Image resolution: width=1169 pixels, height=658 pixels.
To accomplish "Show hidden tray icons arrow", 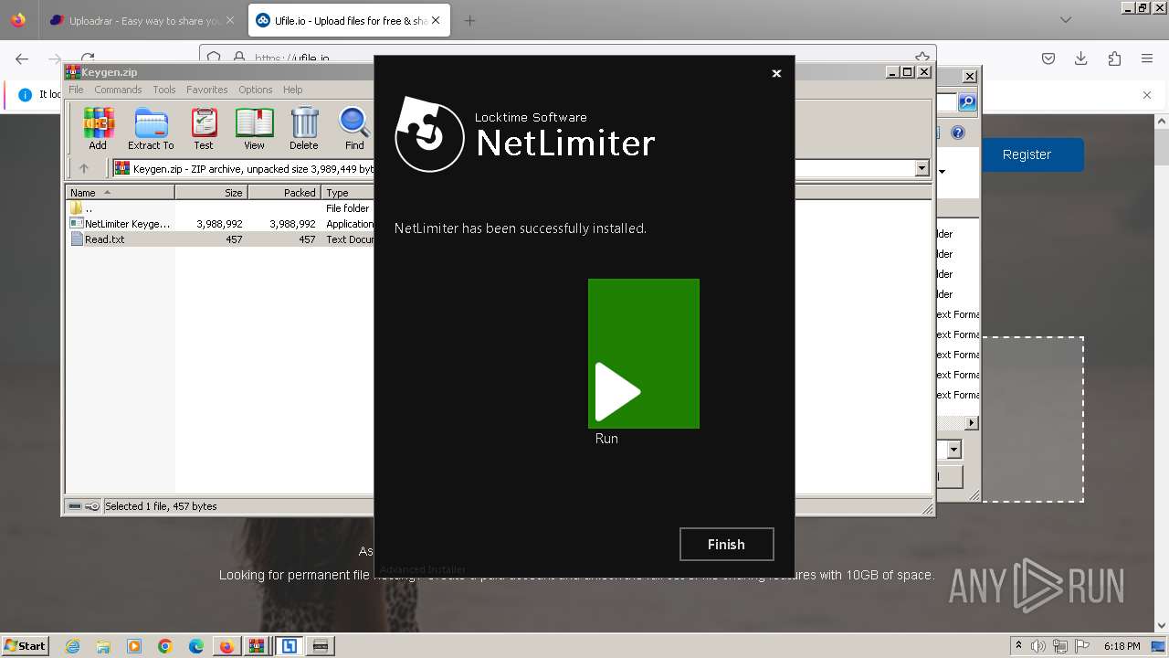I will pos(1018,646).
